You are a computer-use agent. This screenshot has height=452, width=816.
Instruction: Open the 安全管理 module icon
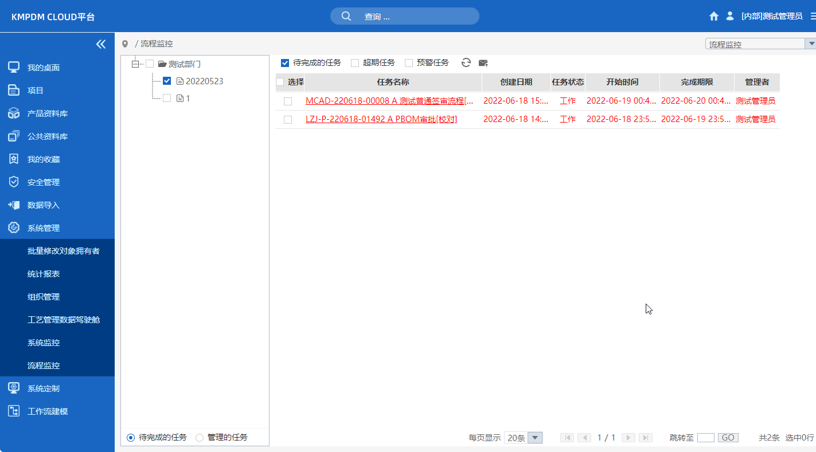pos(13,182)
